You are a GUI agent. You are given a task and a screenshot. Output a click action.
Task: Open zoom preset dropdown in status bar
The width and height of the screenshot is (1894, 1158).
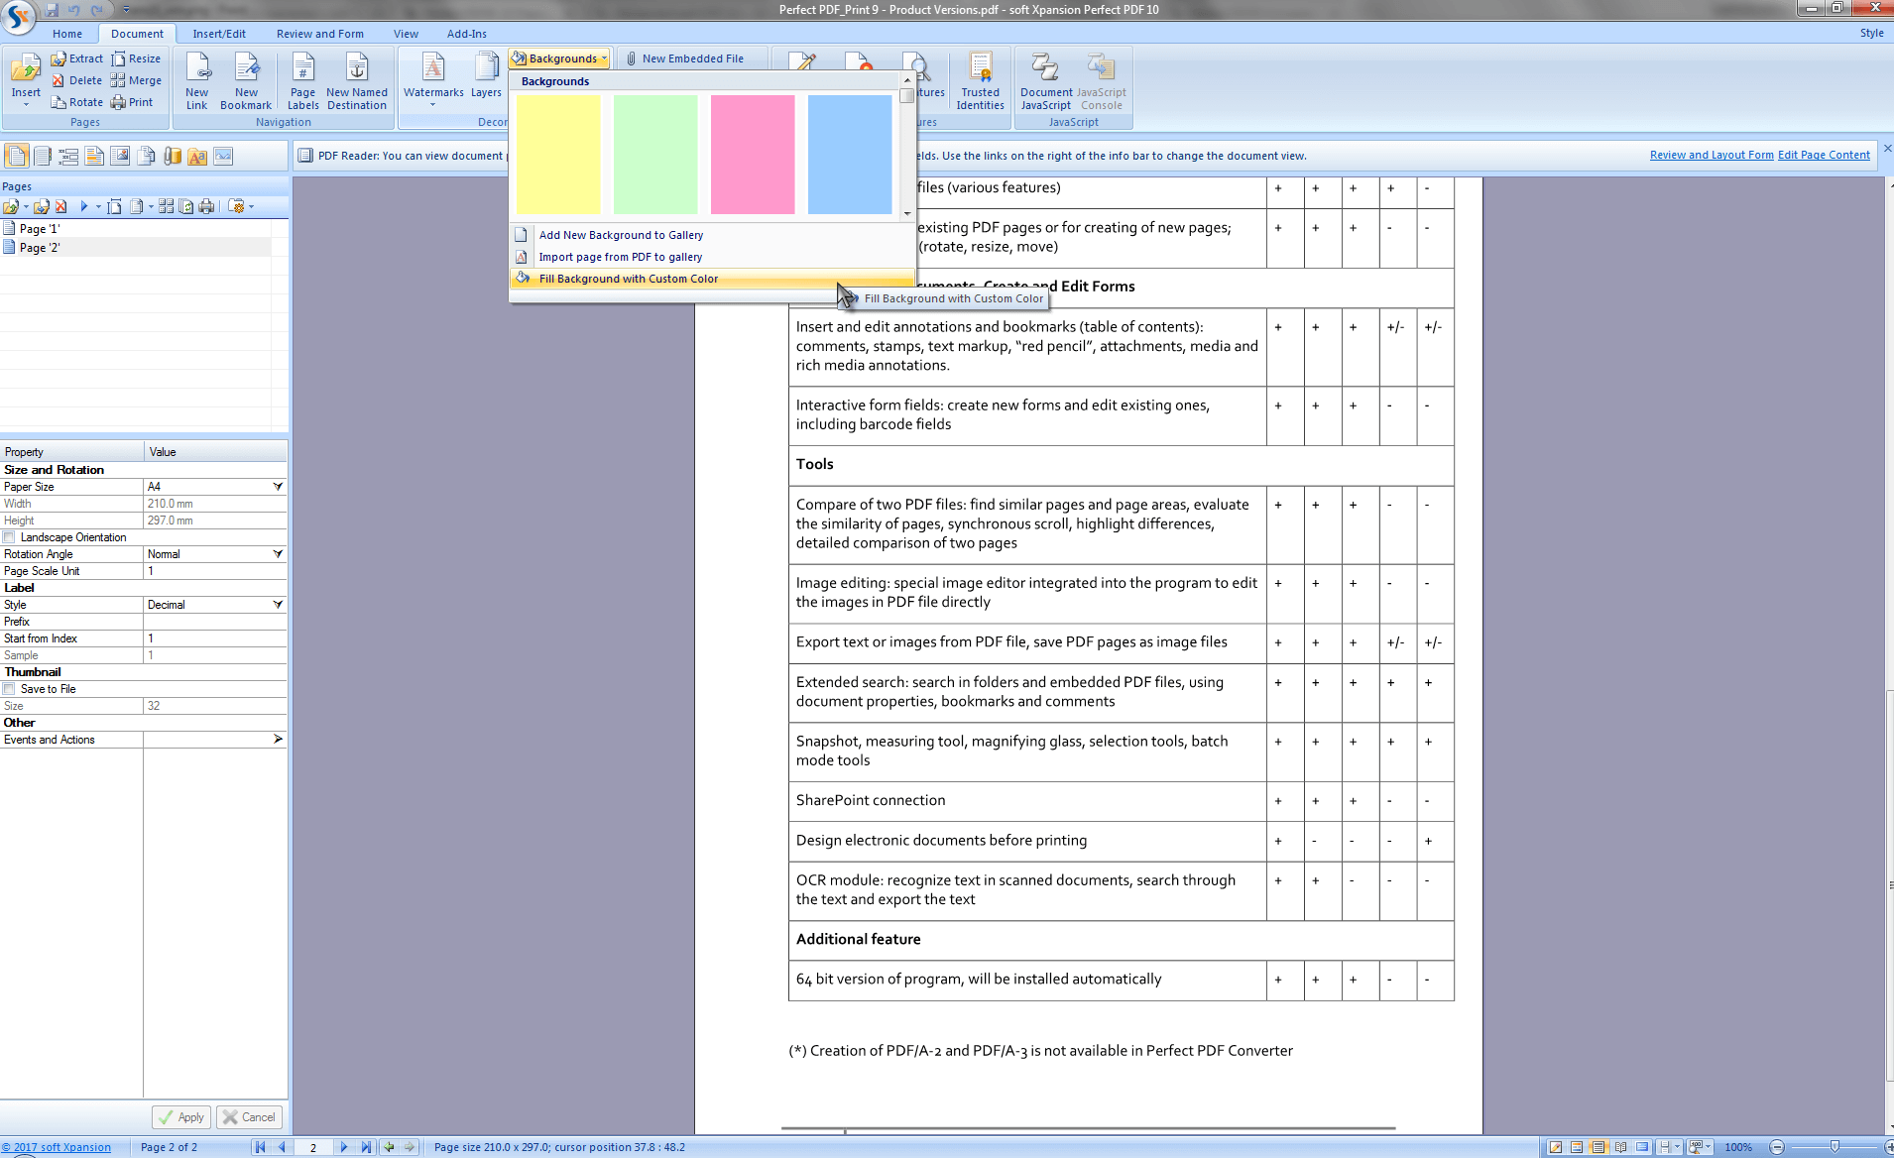(1701, 1147)
